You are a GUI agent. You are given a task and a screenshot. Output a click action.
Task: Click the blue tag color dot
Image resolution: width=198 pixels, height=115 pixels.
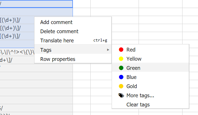[x=121, y=77]
